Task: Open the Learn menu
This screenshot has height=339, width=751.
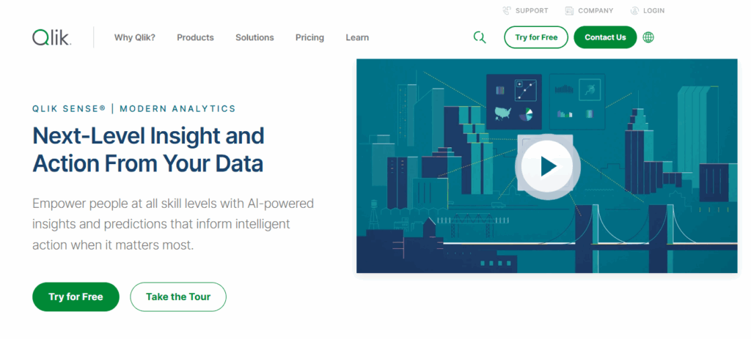Action: tap(357, 37)
